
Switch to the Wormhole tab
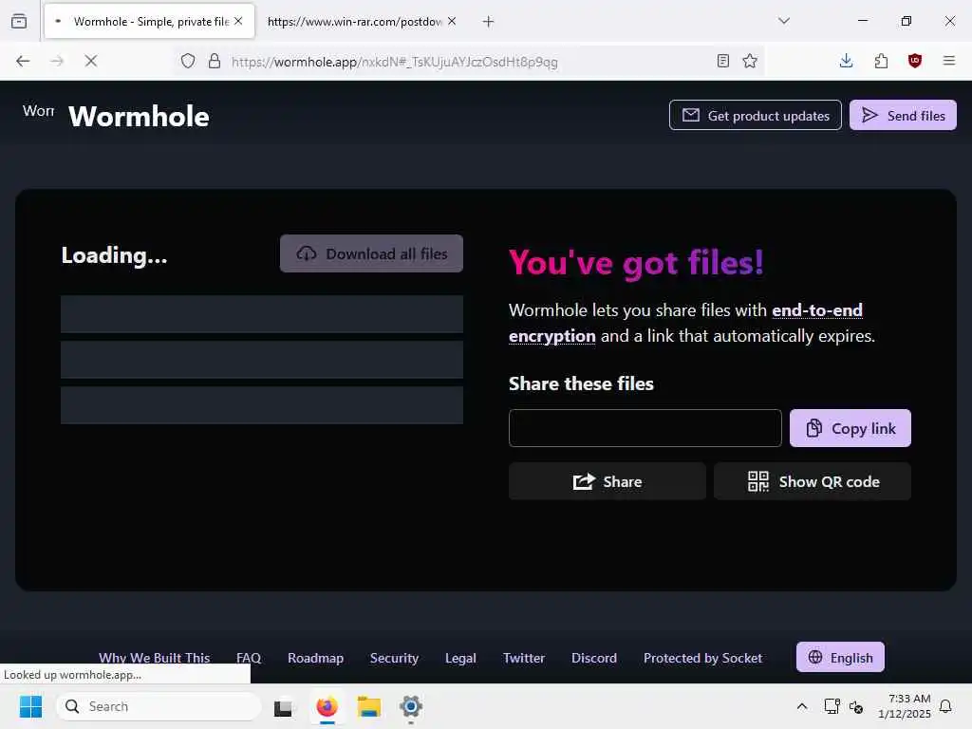click(x=149, y=21)
